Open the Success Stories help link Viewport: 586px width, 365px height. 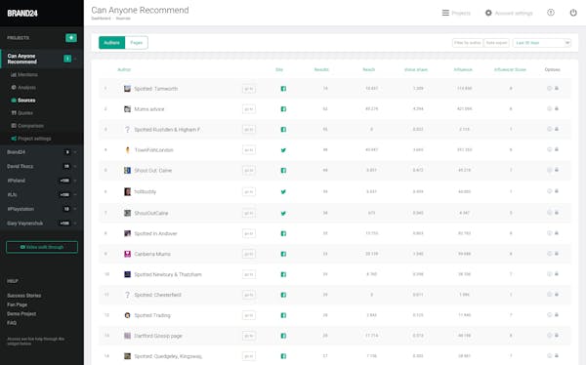(x=24, y=296)
